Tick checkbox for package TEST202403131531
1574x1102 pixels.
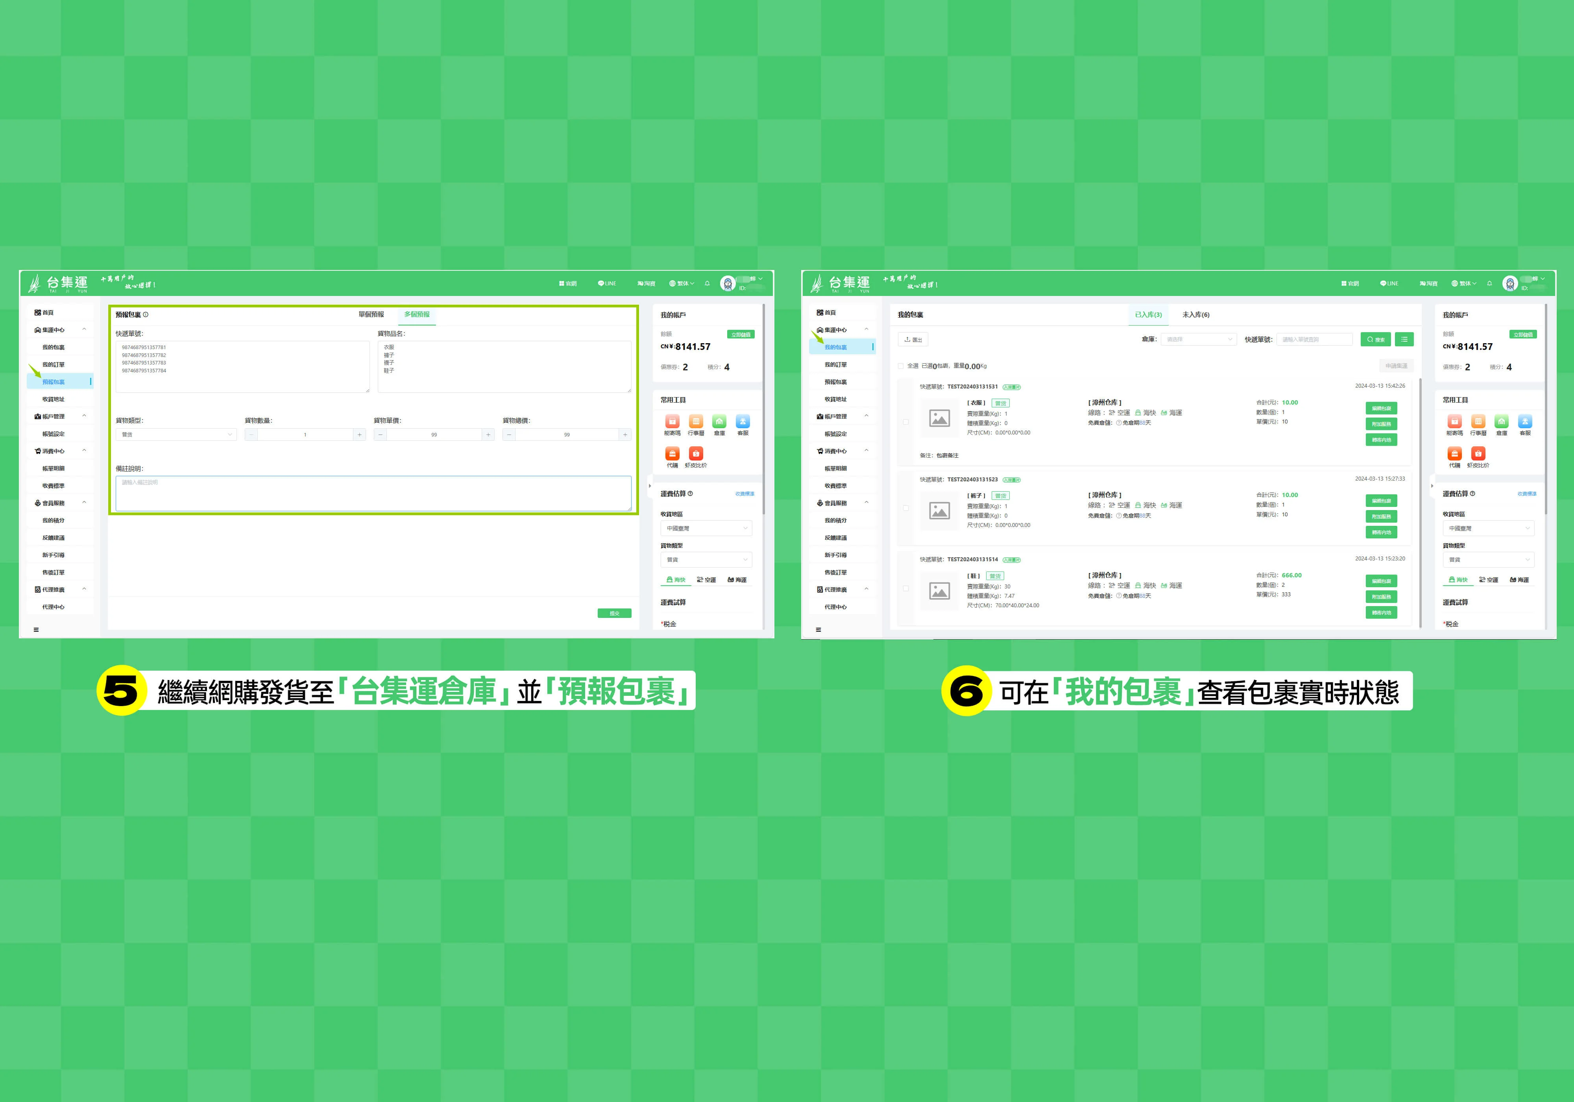click(x=905, y=422)
